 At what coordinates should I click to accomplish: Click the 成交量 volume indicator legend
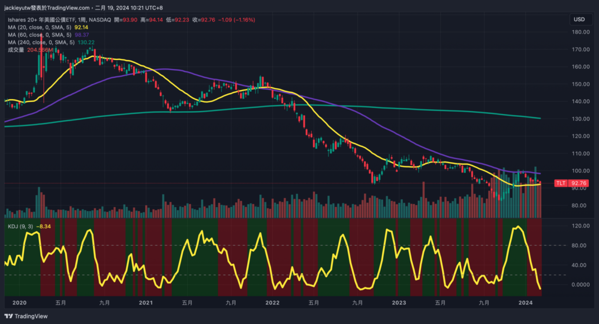pyautogui.click(x=16, y=50)
